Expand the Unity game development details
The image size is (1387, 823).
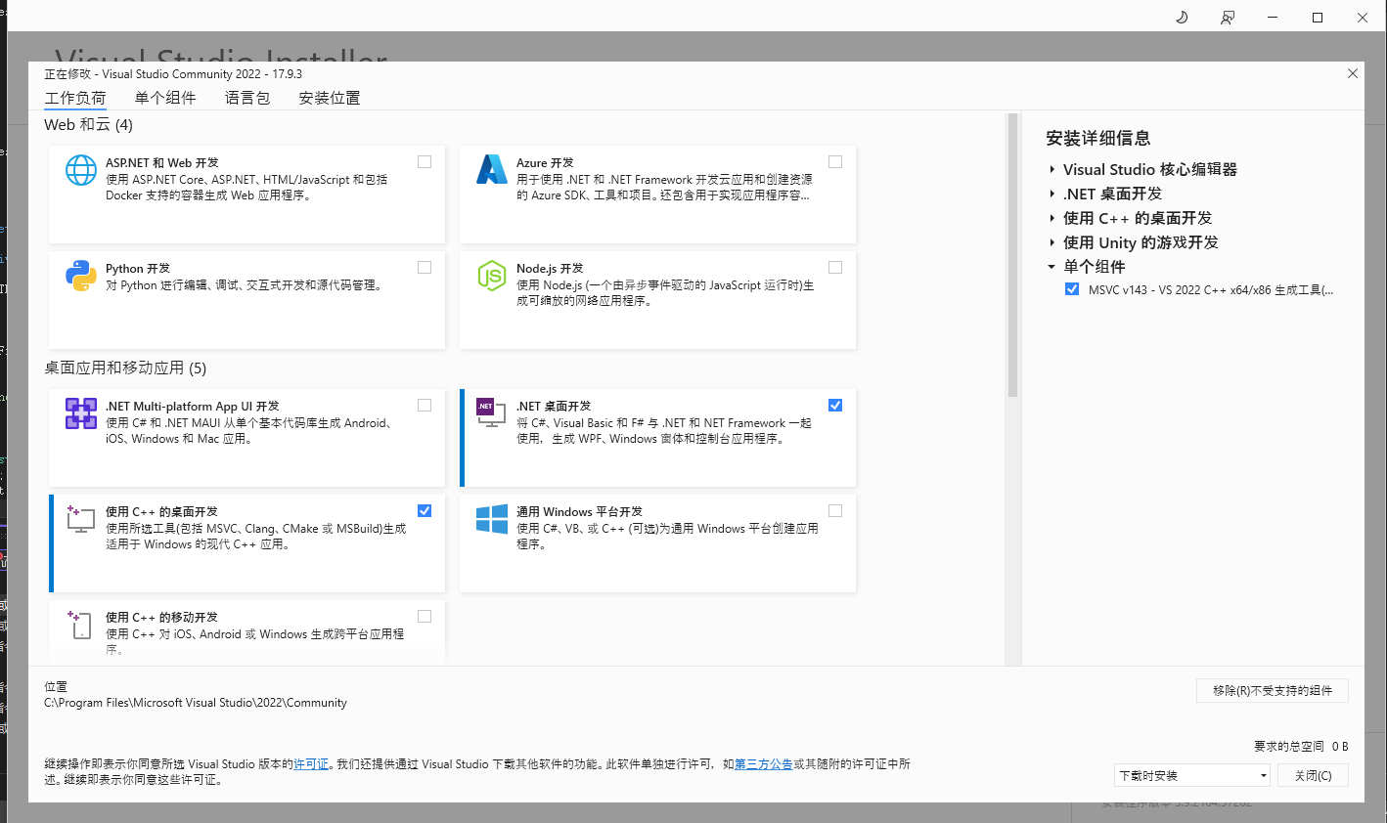(1051, 242)
